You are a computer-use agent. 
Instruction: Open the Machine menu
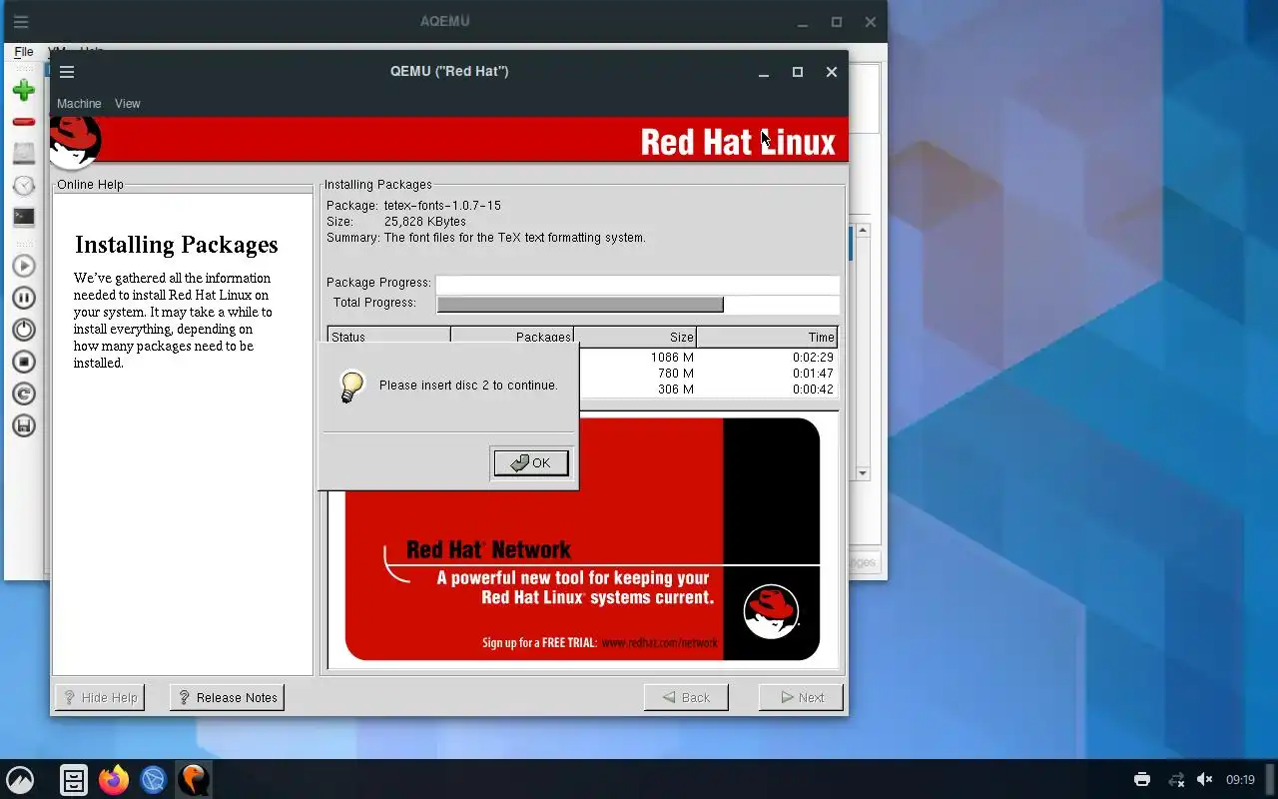click(x=79, y=104)
